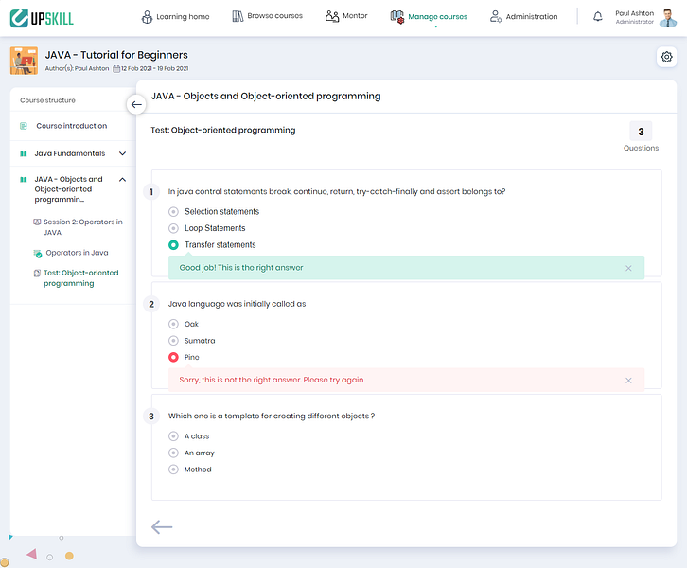Click the calendar icon by course dates
Screen dimensions: 687x568
pos(116,69)
